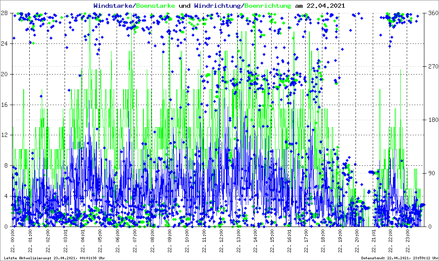Click wind speed axis label "12"

tap(4, 135)
